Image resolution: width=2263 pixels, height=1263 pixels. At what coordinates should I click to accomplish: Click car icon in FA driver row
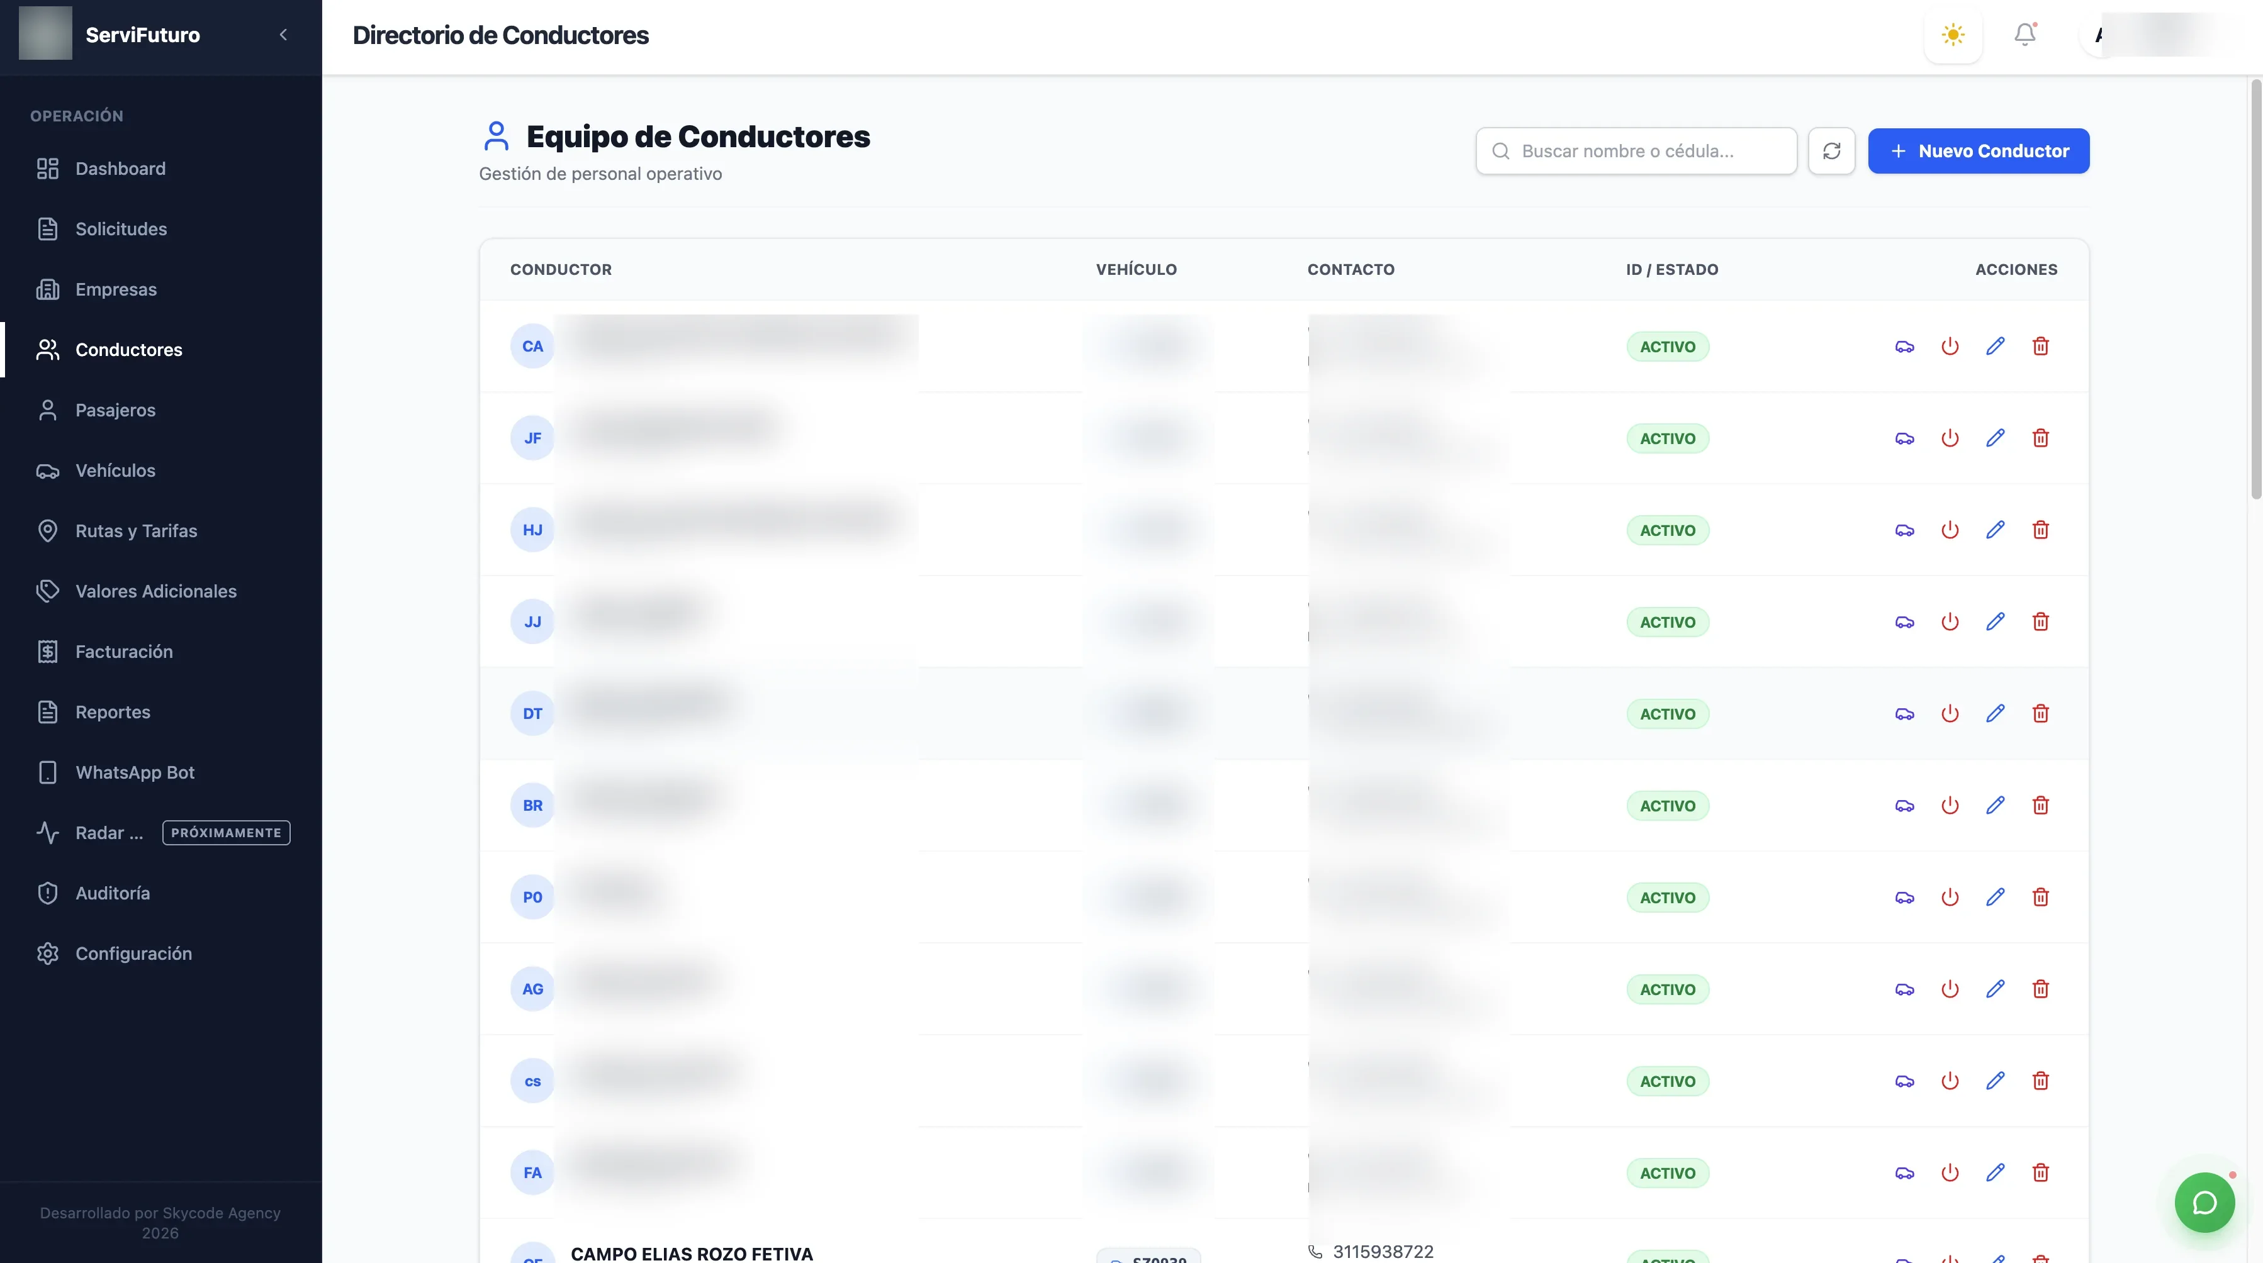(x=1904, y=1172)
